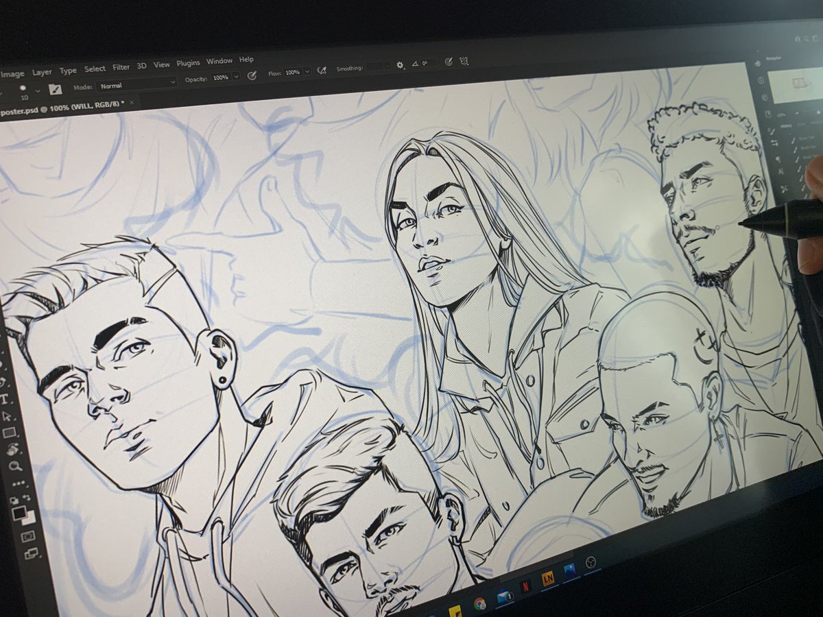
Task: Open the Select menu
Action: [95, 69]
